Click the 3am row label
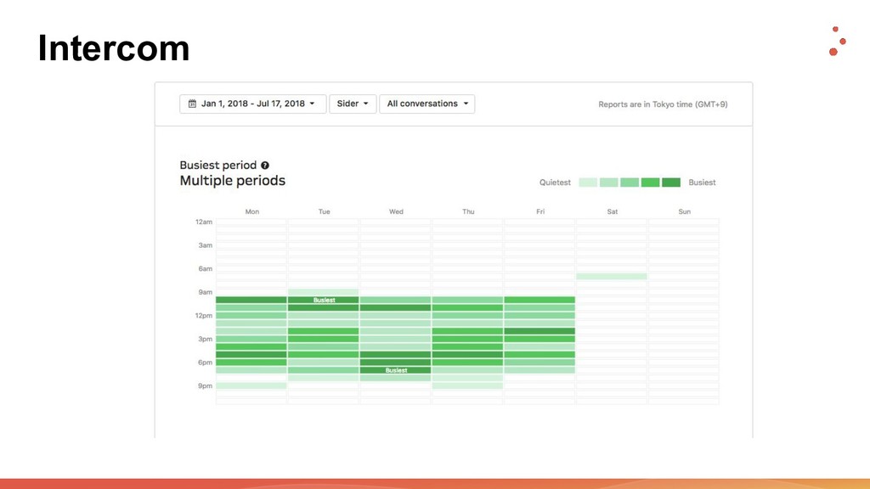This screenshot has height=489, width=870. coord(206,245)
